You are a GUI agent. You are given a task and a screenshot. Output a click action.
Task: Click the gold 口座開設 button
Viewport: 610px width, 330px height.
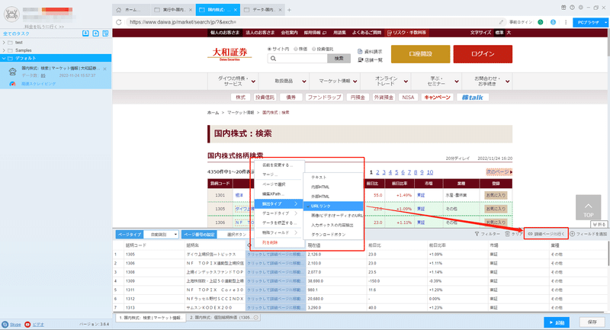pos(421,54)
